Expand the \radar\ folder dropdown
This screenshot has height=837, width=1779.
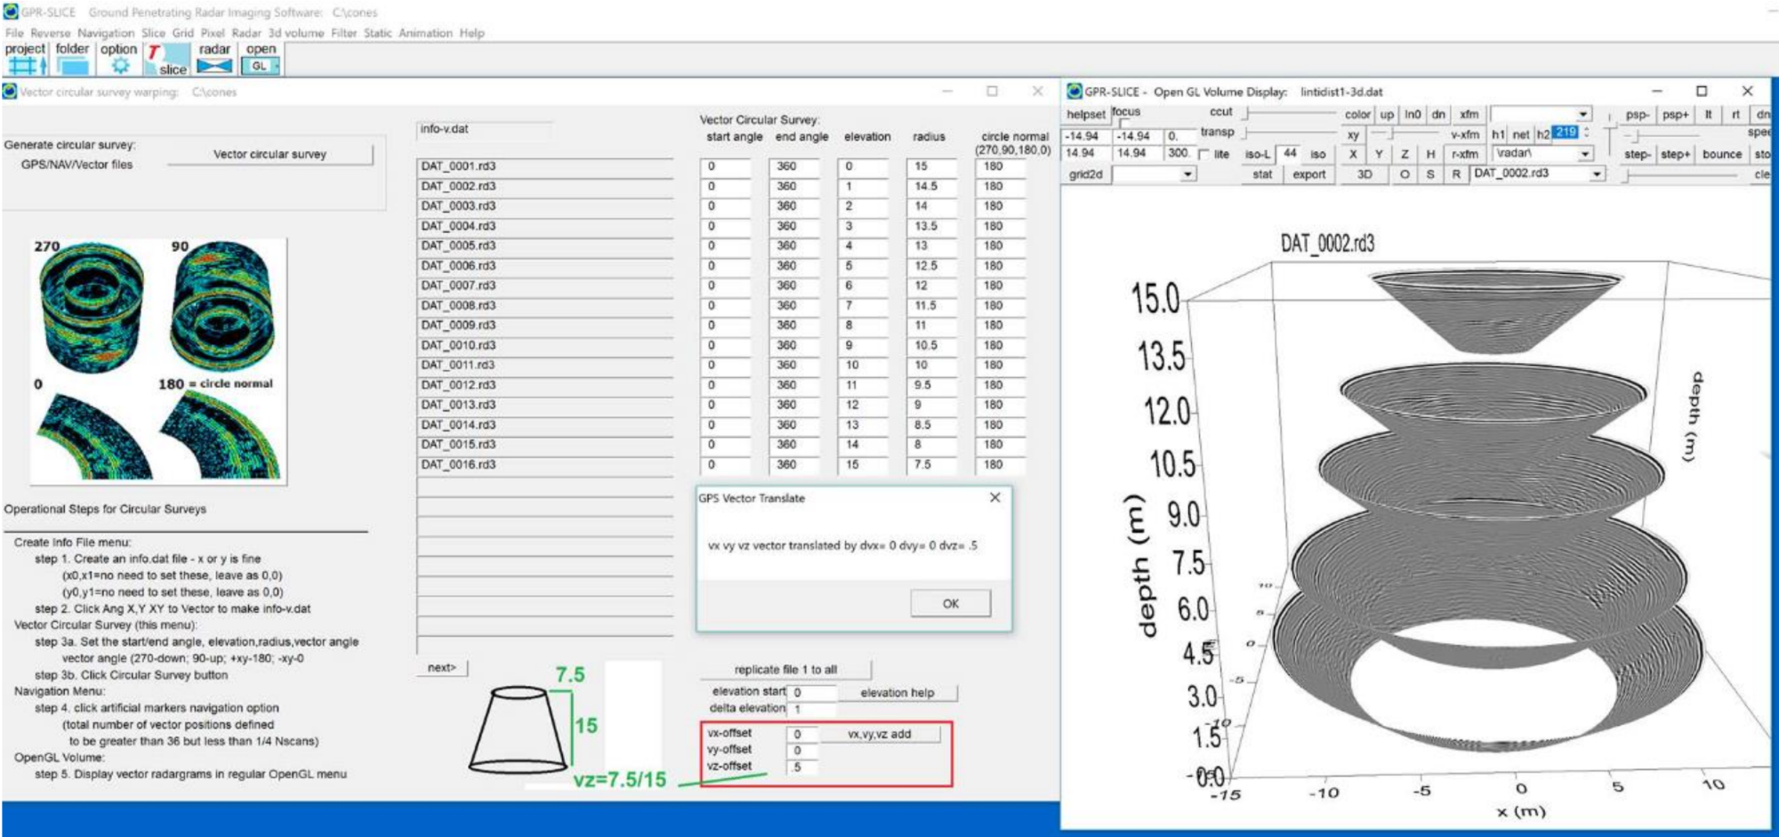[x=1584, y=154]
